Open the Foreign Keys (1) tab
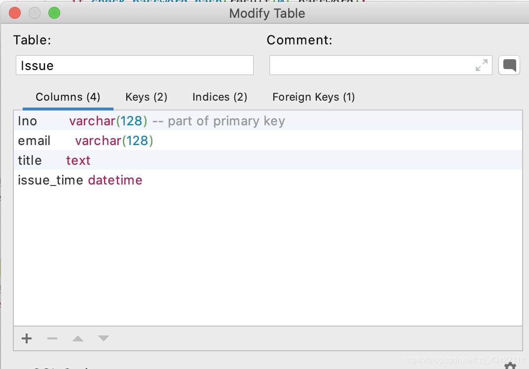The image size is (529, 369). (313, 97)
